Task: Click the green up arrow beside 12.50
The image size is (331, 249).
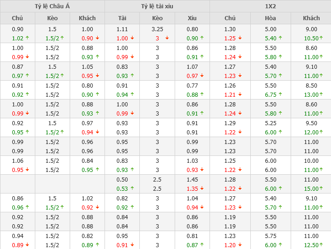Action: tap(321, 245)
